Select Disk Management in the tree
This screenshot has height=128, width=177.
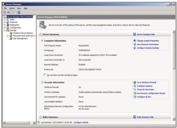click(x=20, y=39)
